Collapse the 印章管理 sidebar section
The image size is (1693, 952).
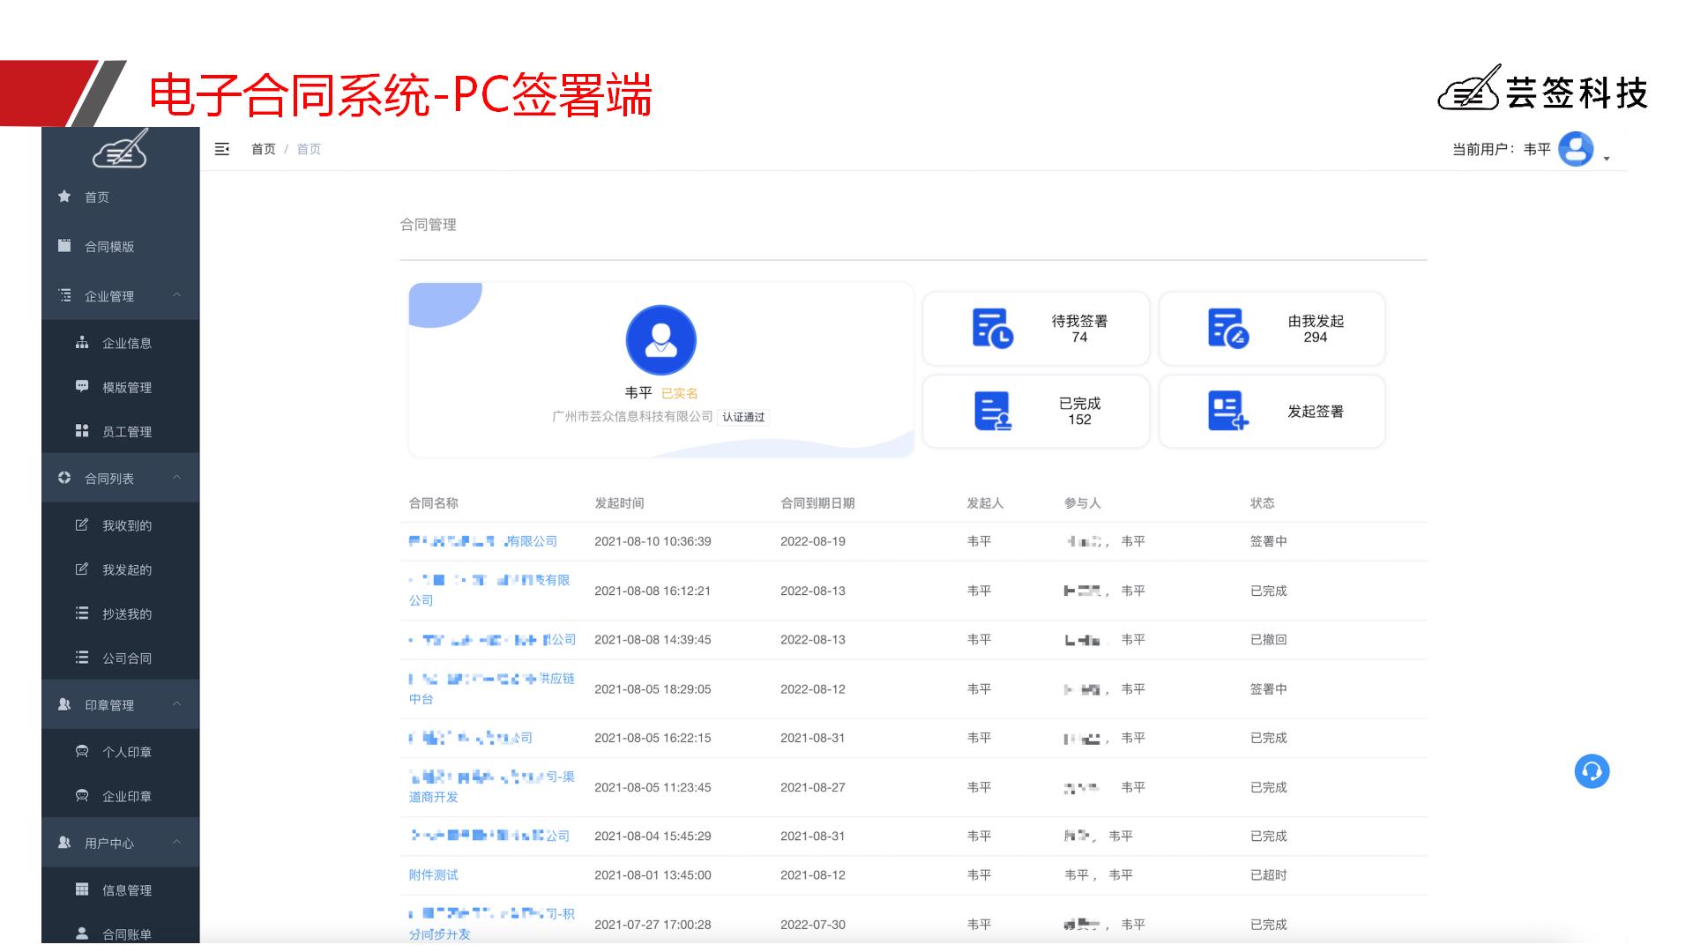176,704
